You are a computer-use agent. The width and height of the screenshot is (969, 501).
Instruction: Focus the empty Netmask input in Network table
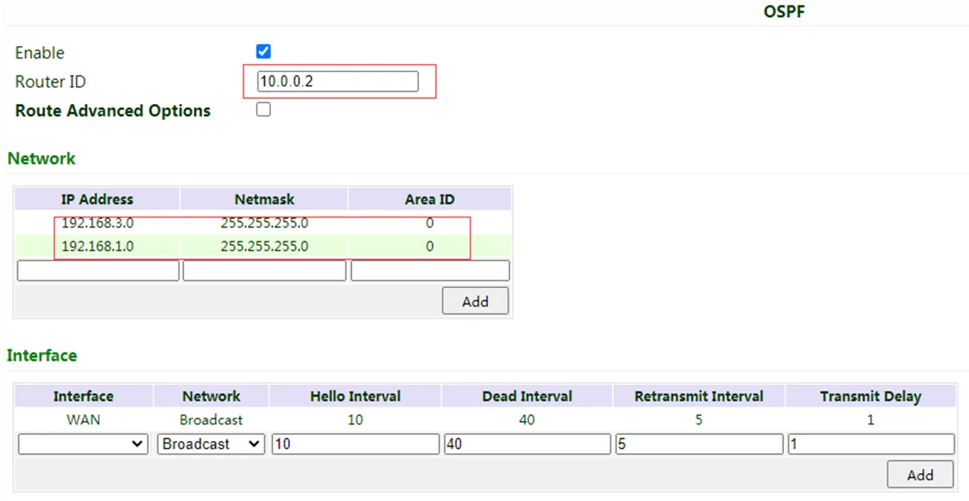pyautogui.click(x=264, y=271)
